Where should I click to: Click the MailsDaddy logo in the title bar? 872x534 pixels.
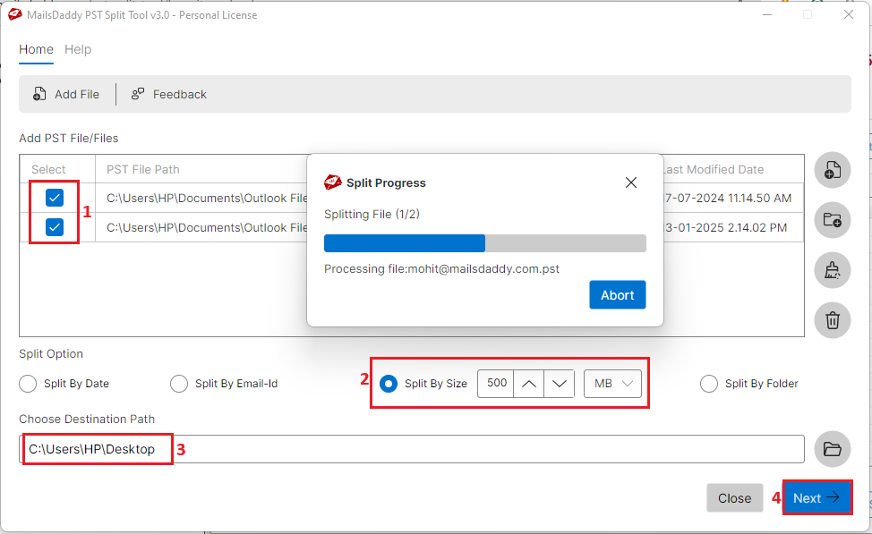[15, 15]
